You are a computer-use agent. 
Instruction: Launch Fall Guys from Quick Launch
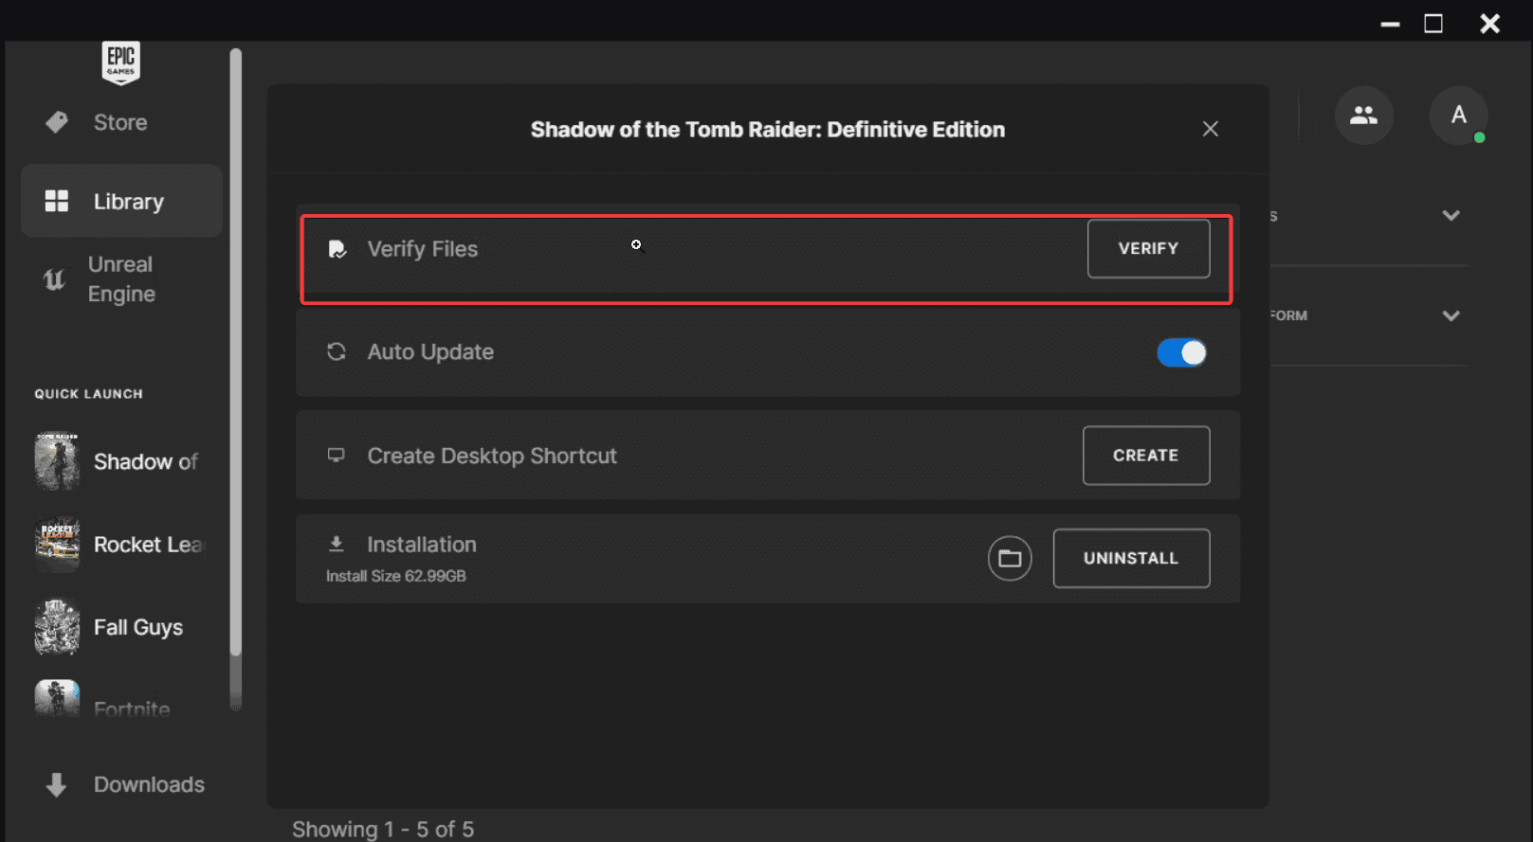tap(138, 627)
